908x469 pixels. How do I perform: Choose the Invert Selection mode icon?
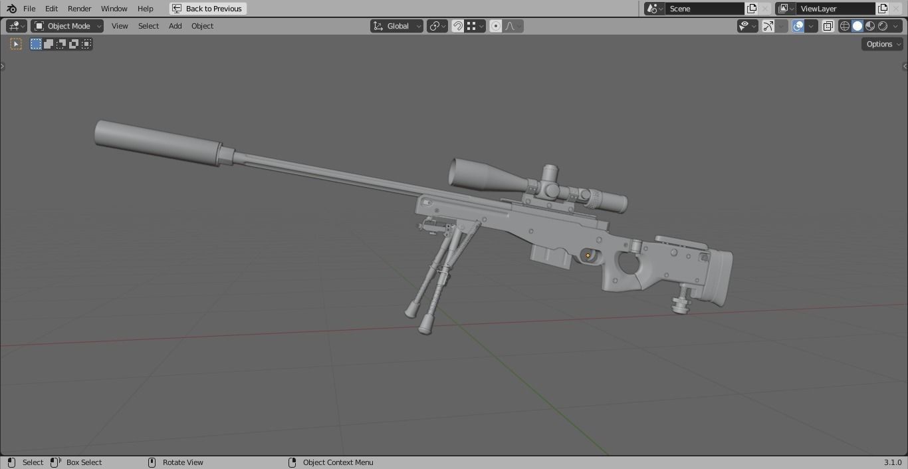click(74, 44)
